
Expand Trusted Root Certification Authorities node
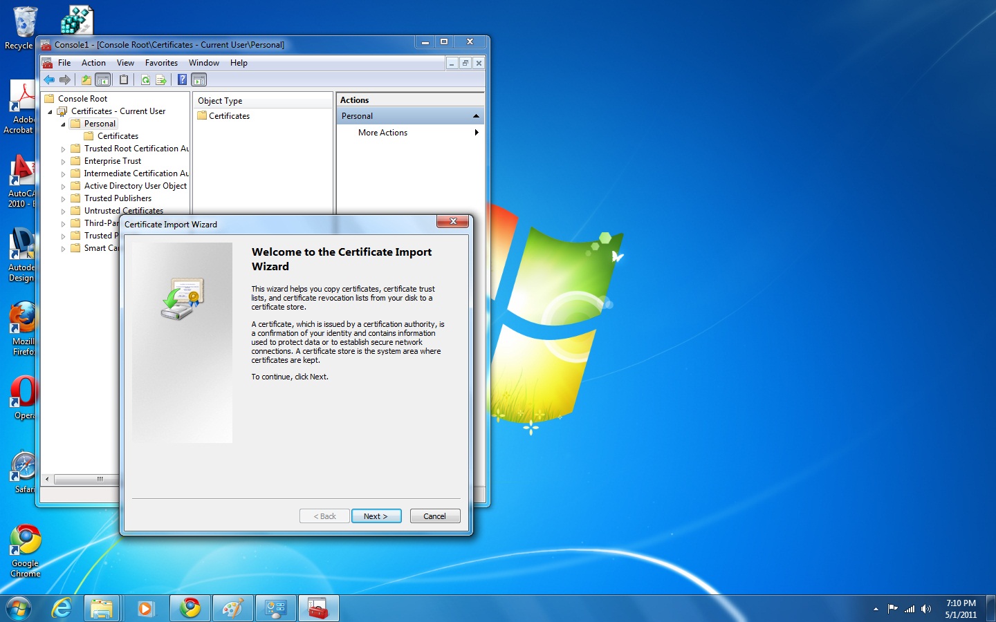pos(63,149)
